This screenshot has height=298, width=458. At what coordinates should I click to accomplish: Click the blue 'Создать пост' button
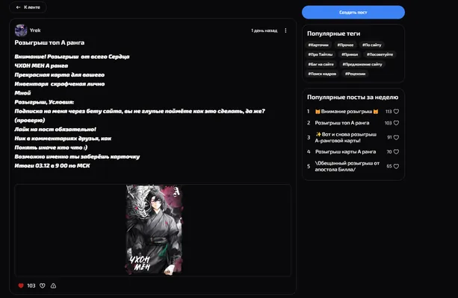point(353,12)
